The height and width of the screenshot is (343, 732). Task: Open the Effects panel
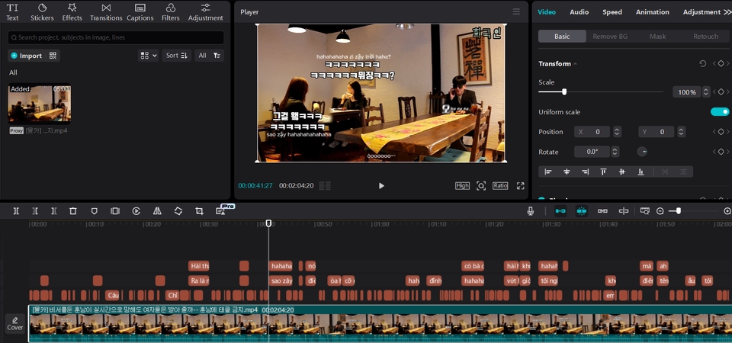pos(72,12)
